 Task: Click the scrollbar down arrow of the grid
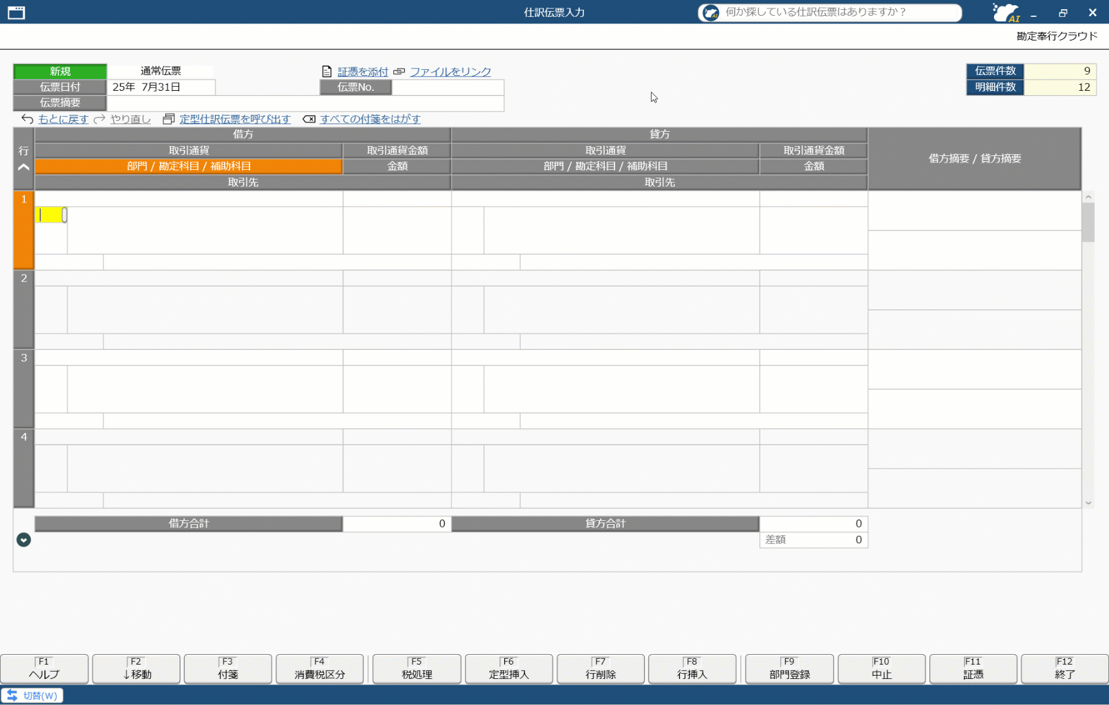(x=1088, y=503)
